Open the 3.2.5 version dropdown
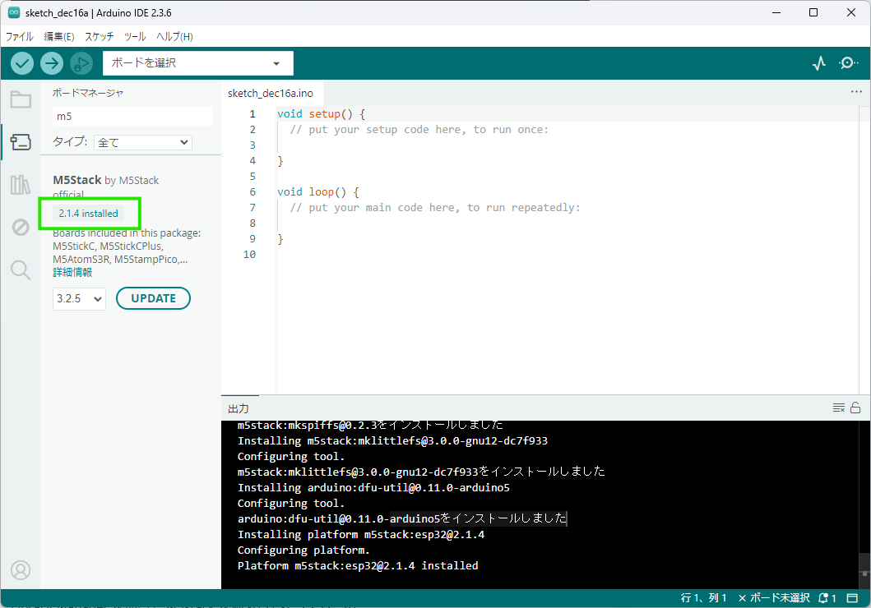Image resolution: width=871 pixels, height=608 pixels. coord(80,298)
